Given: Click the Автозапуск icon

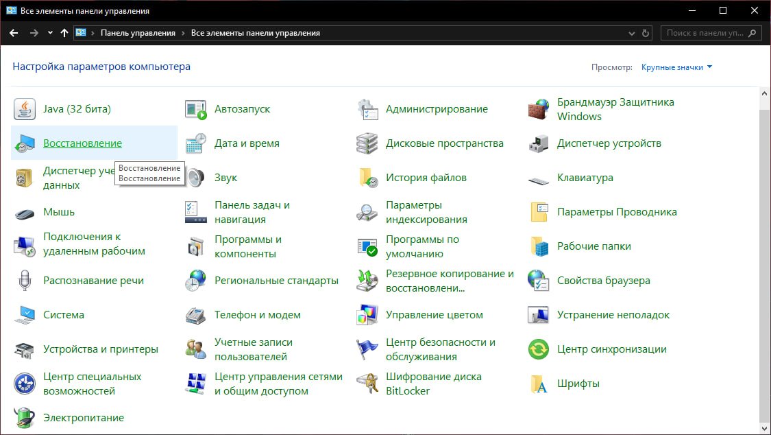Looking at the screenshot, I should 196,109.
